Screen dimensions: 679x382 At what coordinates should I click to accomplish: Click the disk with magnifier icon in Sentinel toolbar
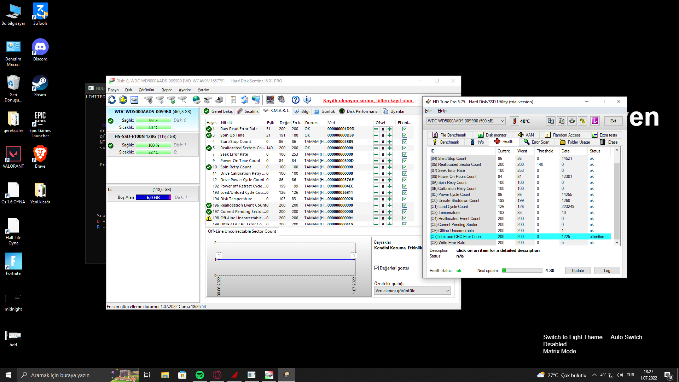pyautogui.click(x=182, y=100)
